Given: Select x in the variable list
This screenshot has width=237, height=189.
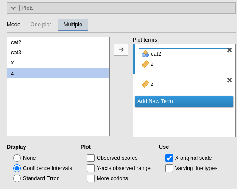Looking at the screenshot, I should coord(58,63).
